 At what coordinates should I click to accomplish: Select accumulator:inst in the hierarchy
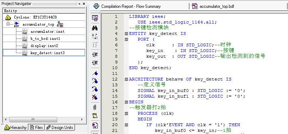click(x=48, y=32)
